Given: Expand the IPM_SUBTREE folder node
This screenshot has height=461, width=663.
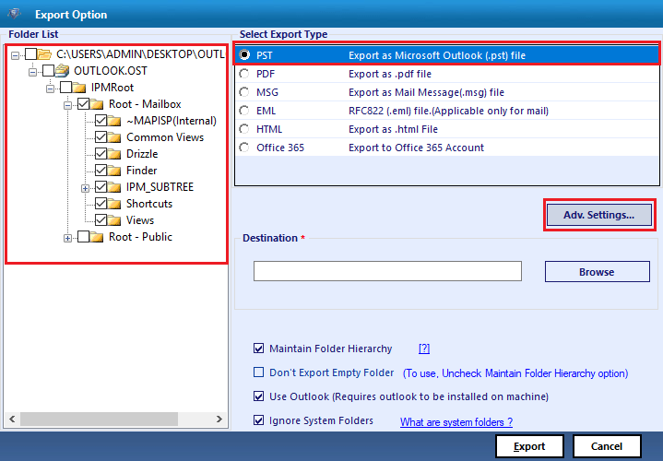Looking at the screenshot, I should pyautogui.click(x=86, y=188).
